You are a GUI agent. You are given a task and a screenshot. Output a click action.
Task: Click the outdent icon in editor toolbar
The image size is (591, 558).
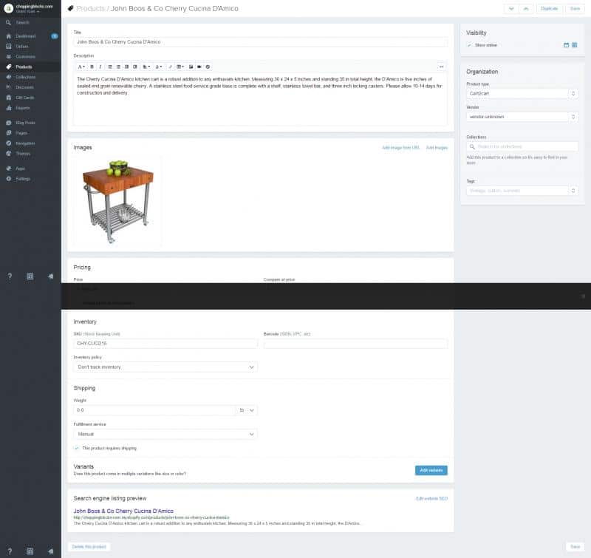[126, 67]
